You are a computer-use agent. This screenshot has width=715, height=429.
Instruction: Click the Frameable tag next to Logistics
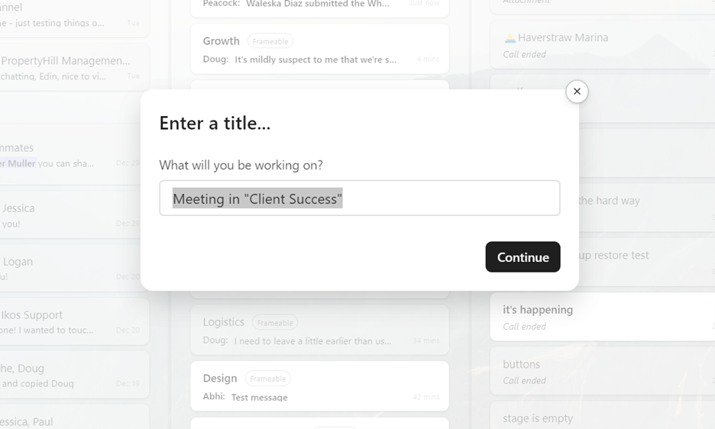click(x=274, y=323)
